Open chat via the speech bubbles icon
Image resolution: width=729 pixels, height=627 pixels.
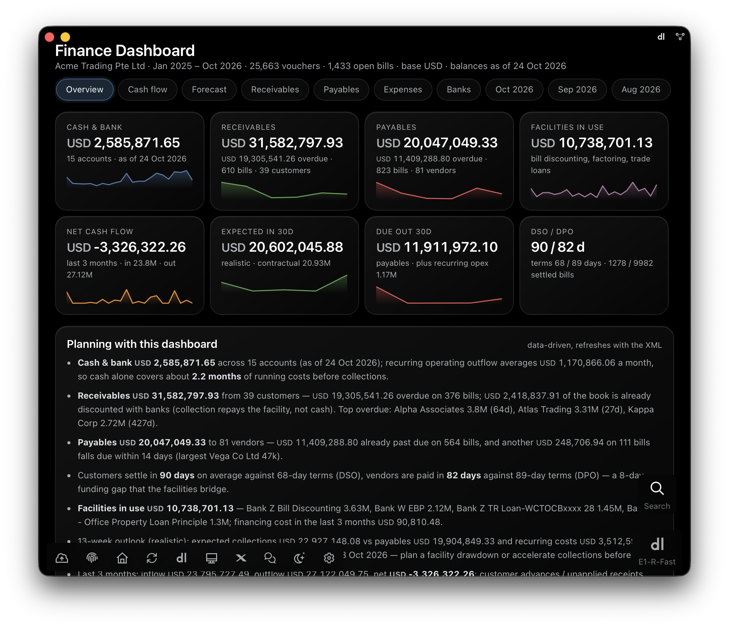tap(270, 558)
